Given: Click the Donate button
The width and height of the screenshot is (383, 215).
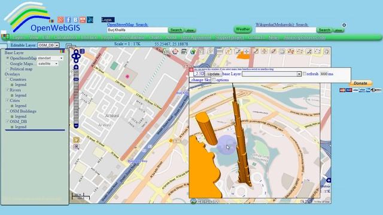Looking at the screenshot, I should (x=360, y=83).
